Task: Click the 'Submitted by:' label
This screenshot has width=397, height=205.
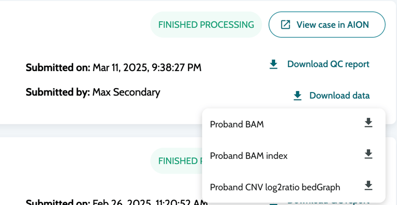Action: click(x=58, y=92)
